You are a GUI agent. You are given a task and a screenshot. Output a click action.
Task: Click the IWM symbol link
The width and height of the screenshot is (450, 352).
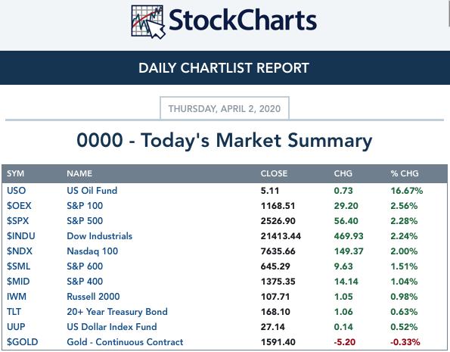point(17,297)
